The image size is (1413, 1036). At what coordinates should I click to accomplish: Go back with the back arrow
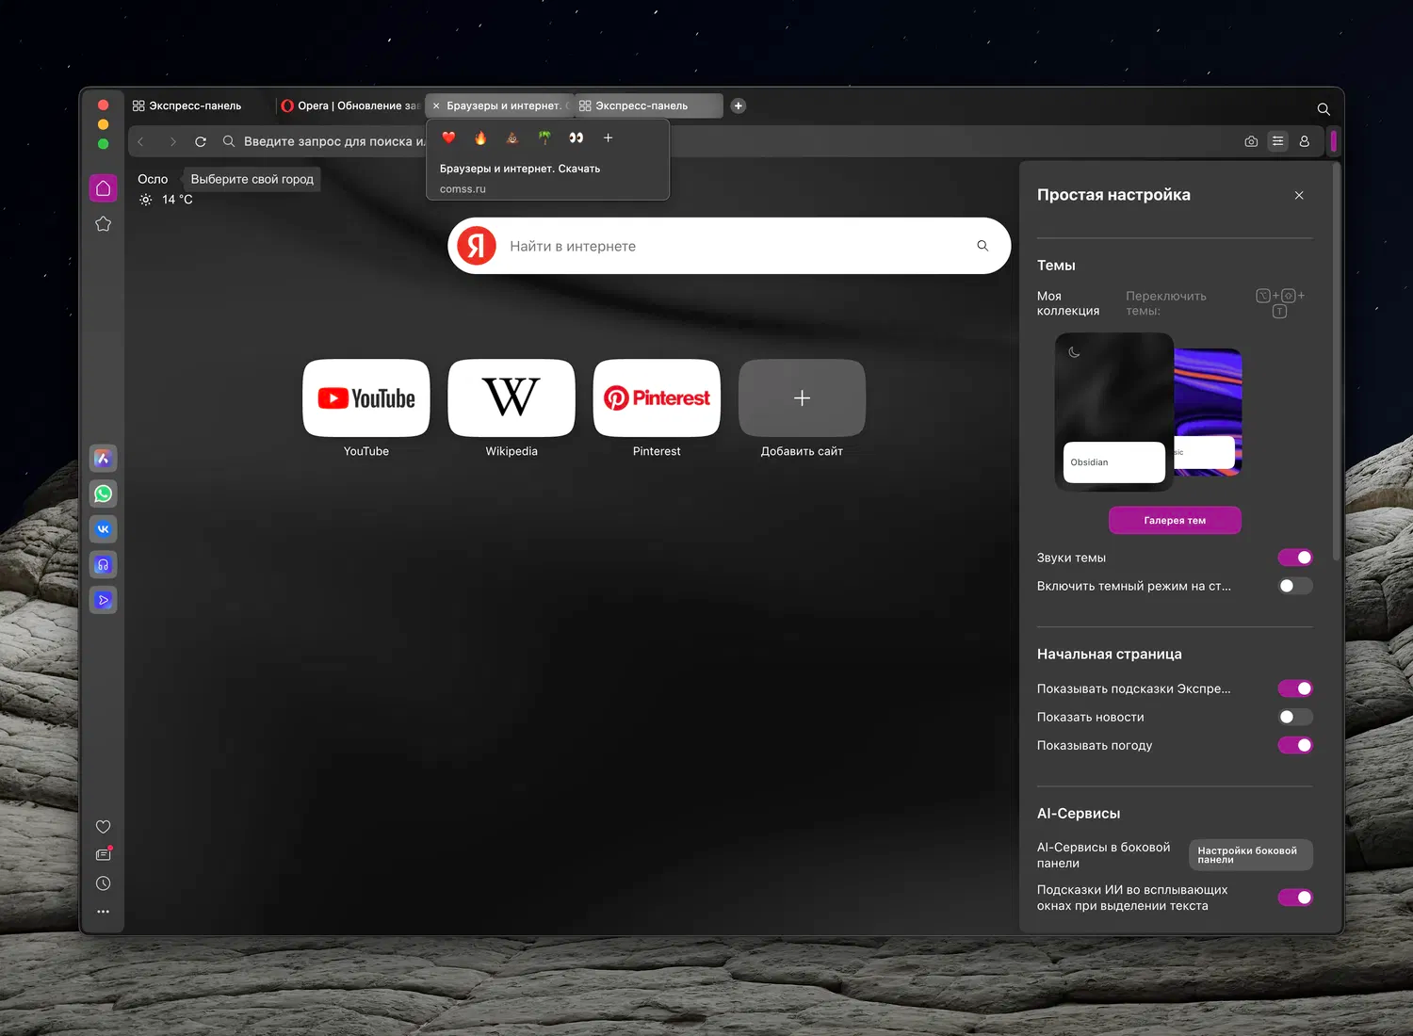click(x=141, y=141)
